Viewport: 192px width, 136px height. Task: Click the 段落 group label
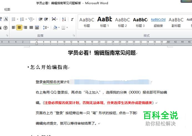[41, 36]
